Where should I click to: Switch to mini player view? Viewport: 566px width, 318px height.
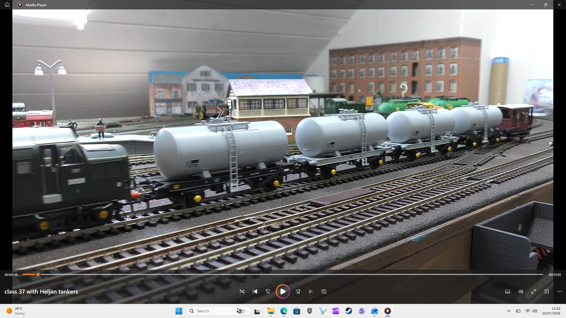click(547, 291)
